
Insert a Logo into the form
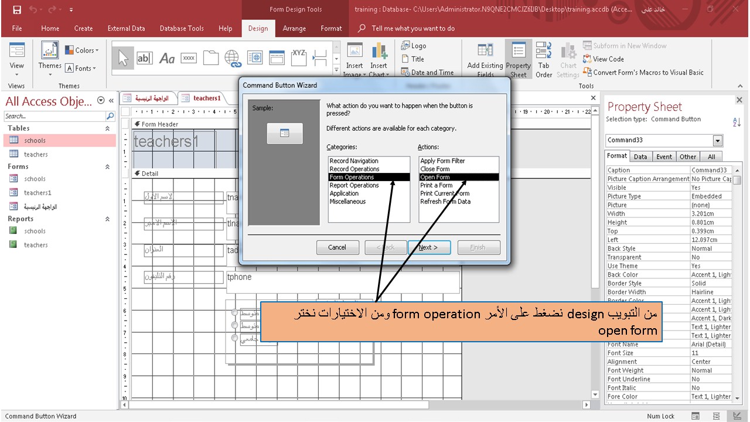(414, 46)
